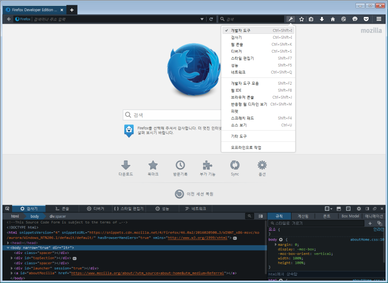Switch to 성능 devtools tab
The width and height of the screenshot is (388, 283).
[162, 209]
